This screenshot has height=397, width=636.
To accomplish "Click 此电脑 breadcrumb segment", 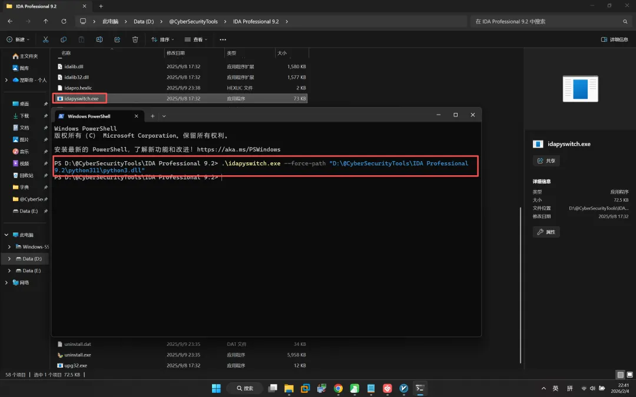I will click(110, 22).
